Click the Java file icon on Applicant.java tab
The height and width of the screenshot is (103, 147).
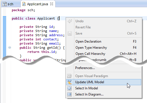[x=24, y=4]
